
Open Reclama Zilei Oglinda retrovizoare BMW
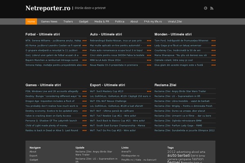(178, 121)
